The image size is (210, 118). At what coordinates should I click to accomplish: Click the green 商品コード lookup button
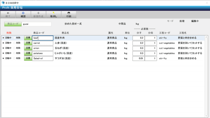point(13,24)
